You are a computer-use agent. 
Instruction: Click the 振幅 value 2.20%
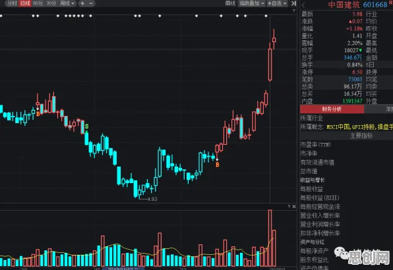(355, 43)
